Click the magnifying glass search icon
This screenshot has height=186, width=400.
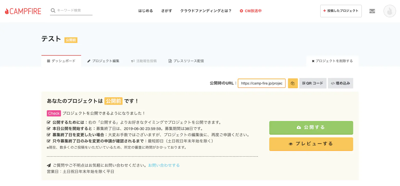point(53,10)
